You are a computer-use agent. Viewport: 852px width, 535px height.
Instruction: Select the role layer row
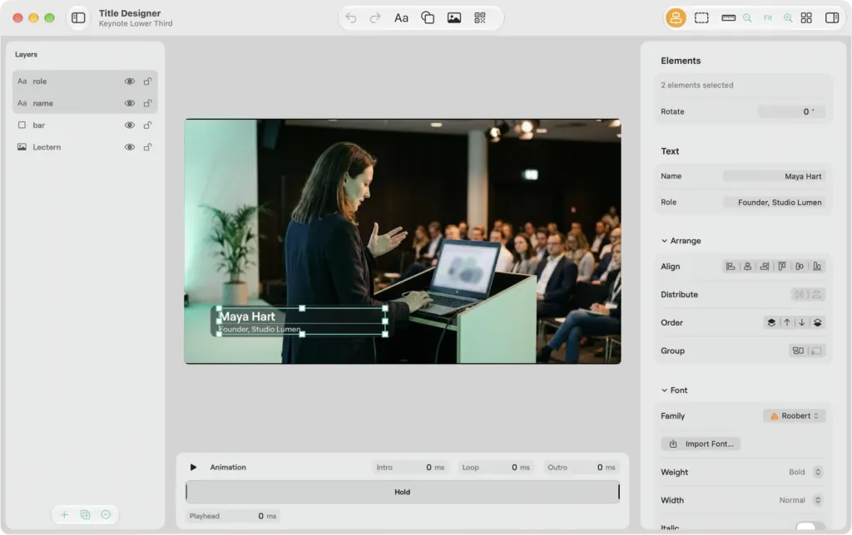coord(85,81)
